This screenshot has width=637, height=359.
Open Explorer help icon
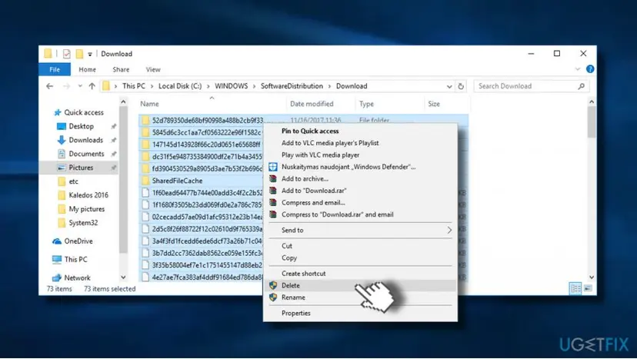(x=590, y=69)
